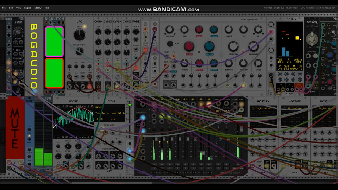The width and height of the screenshot is (338, 190).
Task: Click the SEND module's large knob
Action: pyautogui.click(x=18, y=32)
